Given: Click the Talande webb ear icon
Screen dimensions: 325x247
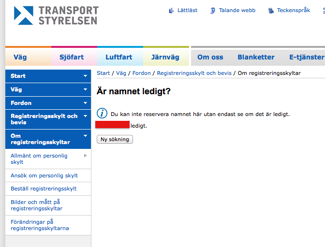Looking at the screenshot, I should coord(213,11).
